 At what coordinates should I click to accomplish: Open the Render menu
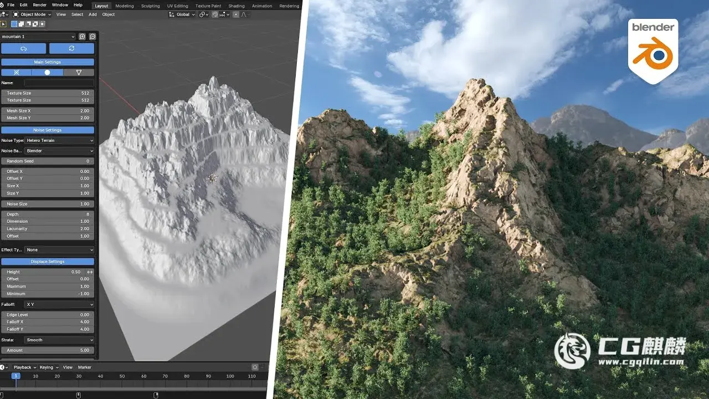click(40, 5)
